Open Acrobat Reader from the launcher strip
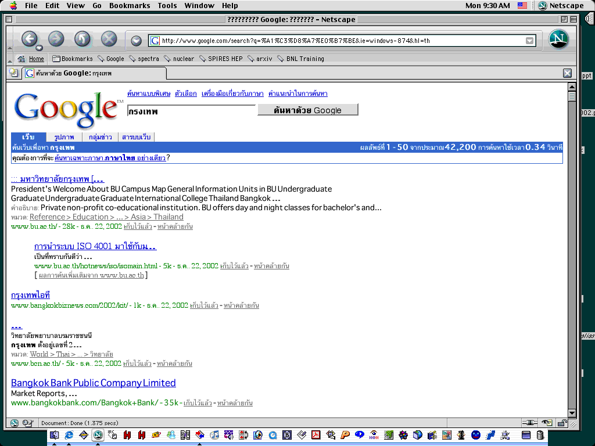595x446 pixels. point(316,434)
